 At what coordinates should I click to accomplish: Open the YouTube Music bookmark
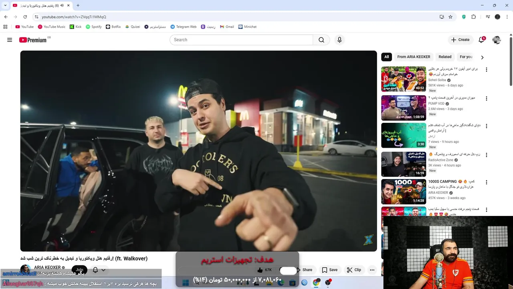tap(52, 27)
